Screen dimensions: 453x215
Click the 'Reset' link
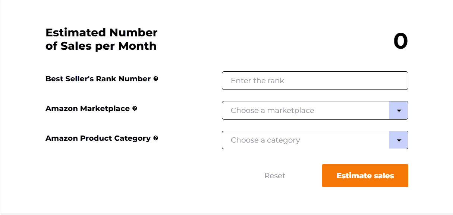coord(275,176)
